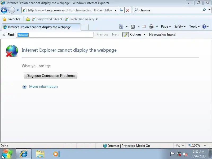Open the Windows Start menu
Image resolution: width=212 pixels, height=159 pixels.
pos(7,154)
